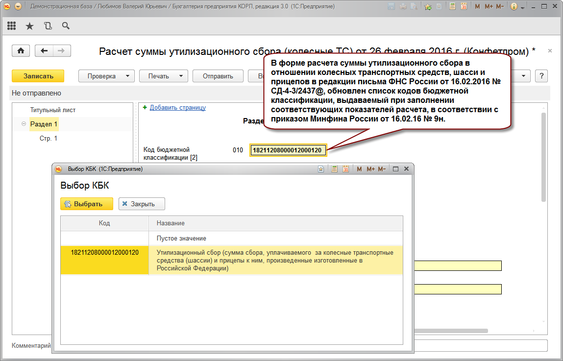Expand the Проверка dropdown button
This screenshot has height=361, width=563.
106,76
